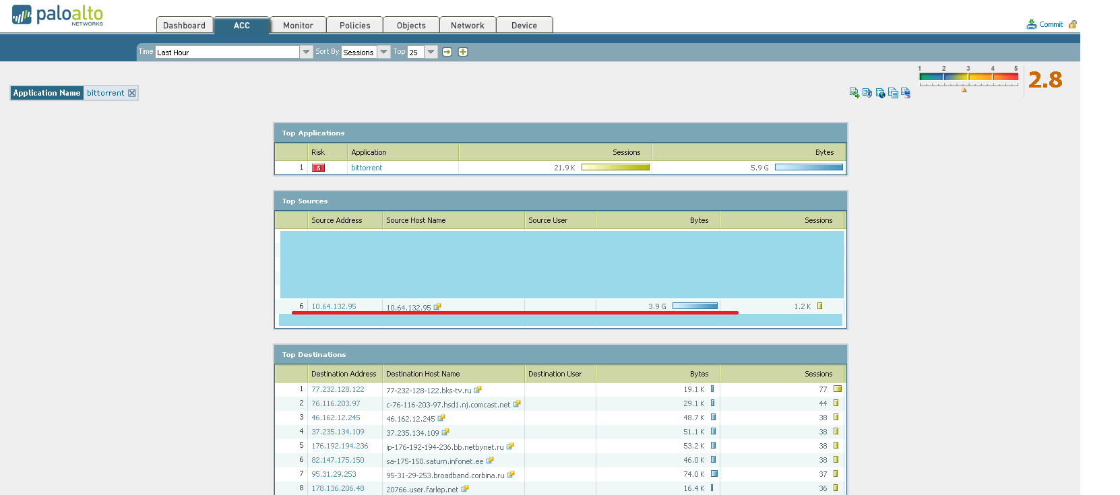Click Source User column header
1120x495 pixels.
click(560, 220)
